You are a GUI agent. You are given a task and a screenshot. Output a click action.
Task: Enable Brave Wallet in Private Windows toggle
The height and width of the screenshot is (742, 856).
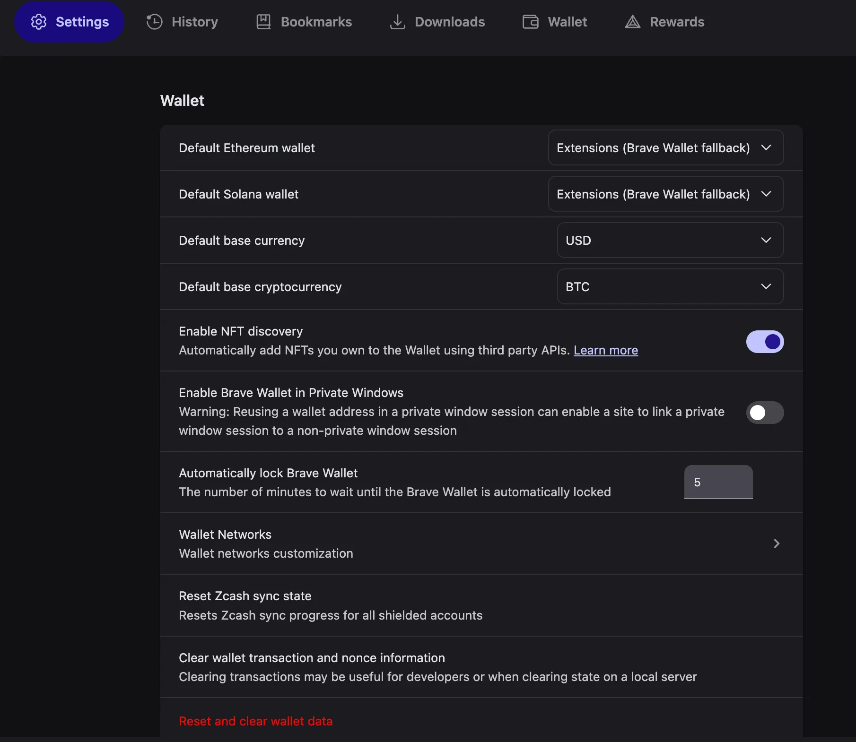pos(765,412)
